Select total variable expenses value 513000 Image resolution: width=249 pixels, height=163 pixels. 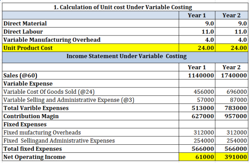point(197,108)
